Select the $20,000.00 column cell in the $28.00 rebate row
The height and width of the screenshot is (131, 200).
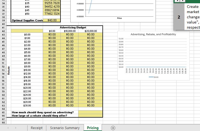[90, 102]
